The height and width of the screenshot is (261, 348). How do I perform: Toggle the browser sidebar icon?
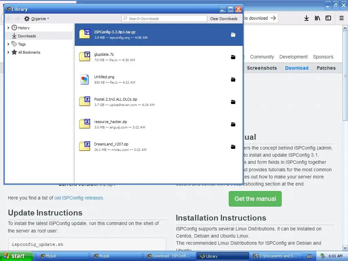click(328, 18)
